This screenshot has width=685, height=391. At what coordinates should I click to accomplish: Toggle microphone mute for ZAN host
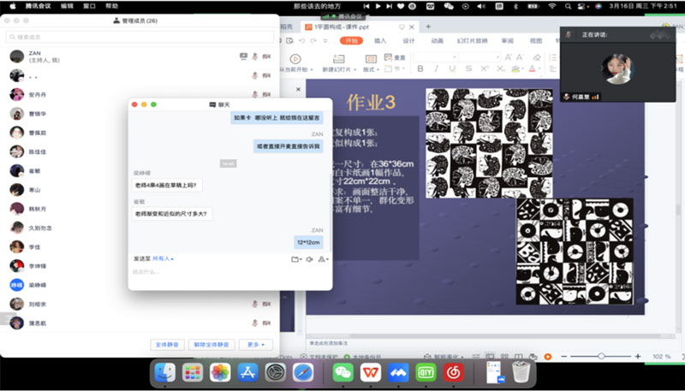point(255,56)
